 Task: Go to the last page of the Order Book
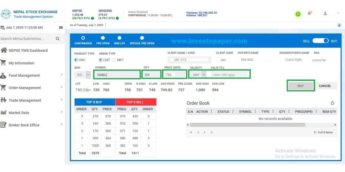click(211, 132)
